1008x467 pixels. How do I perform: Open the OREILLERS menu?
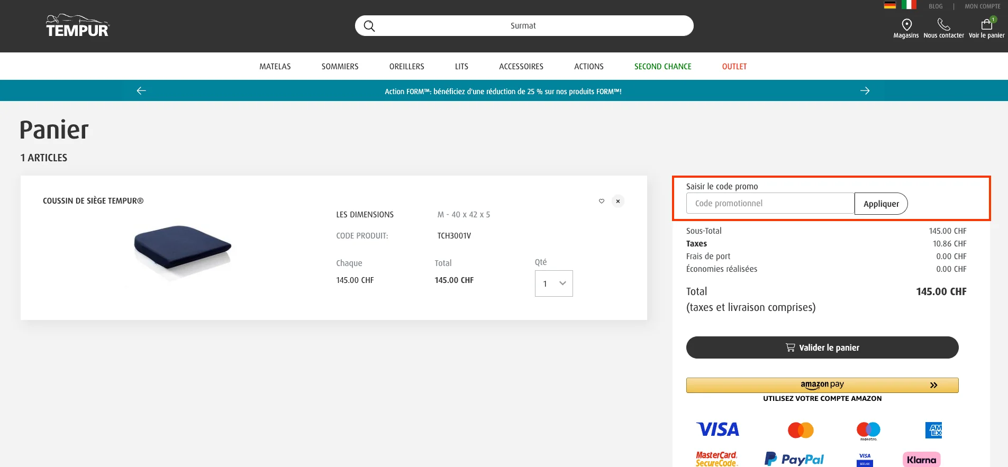pyautogui.click(x=406, y=67)
